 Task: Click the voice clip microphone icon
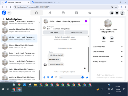coord(44,77)
